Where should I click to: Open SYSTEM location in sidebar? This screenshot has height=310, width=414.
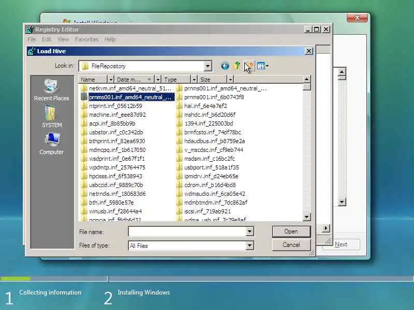click(x=52, y=117)
